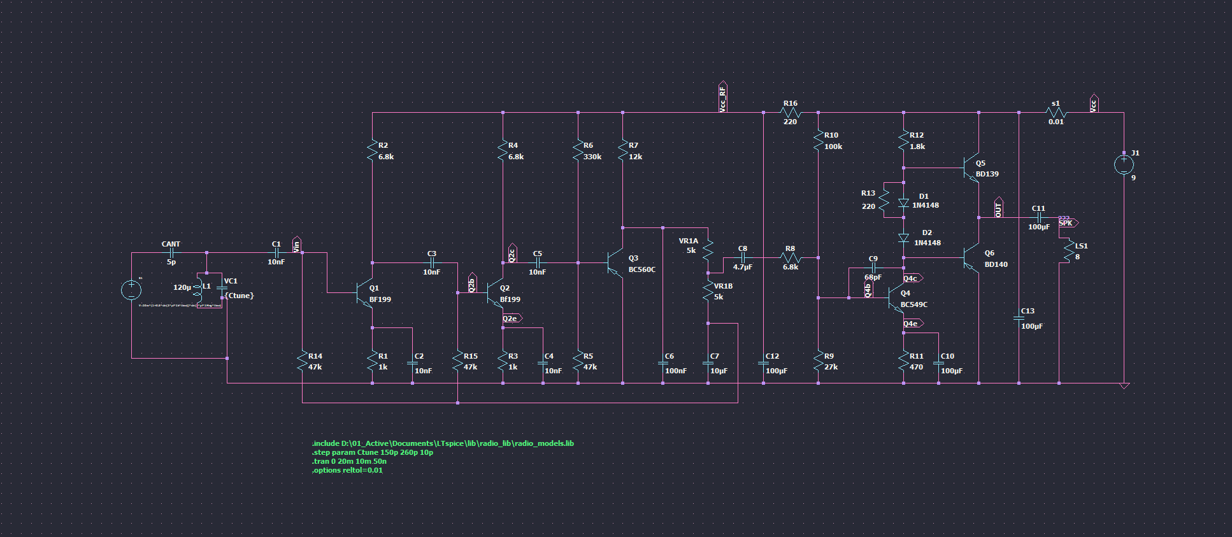Select the LS1 speaker resistor symbol
The height and width of the screenshot is (537, 1232).
[1068, 251]
